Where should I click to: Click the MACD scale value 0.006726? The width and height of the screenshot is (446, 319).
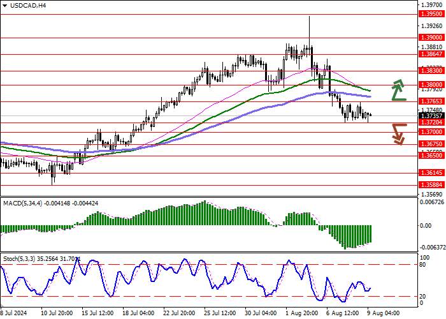[x=432, y=202]
